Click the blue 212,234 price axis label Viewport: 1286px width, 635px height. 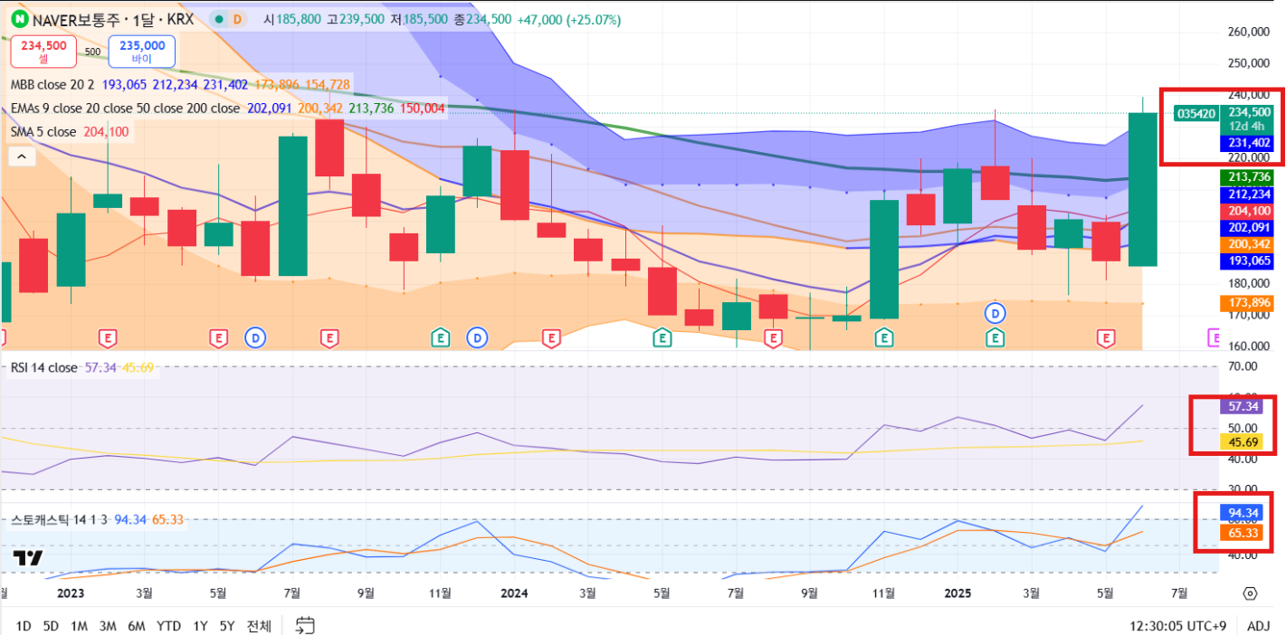pyautogui.click(x=1247, y=194)
